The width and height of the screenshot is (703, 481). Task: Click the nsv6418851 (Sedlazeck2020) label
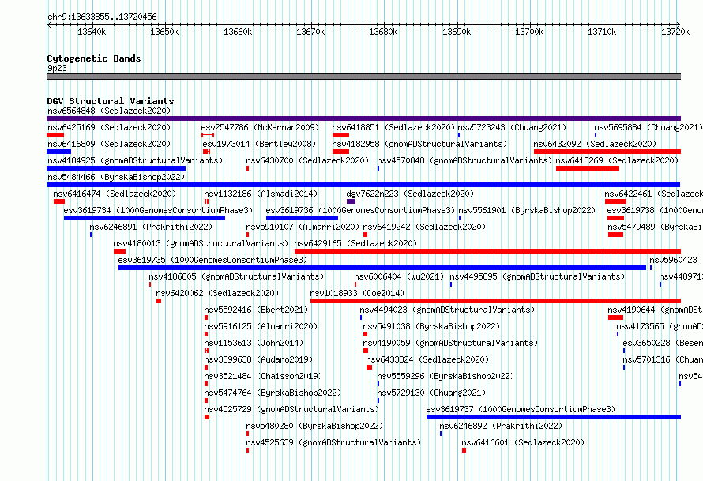coord(393,127)
